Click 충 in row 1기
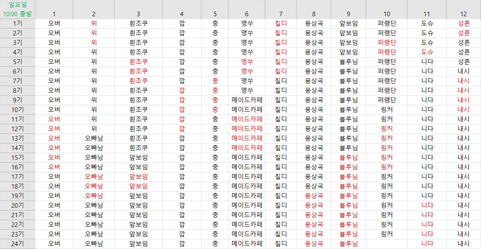Image resolution: width=481 pixels, height=249 pixels. point(215,23)
